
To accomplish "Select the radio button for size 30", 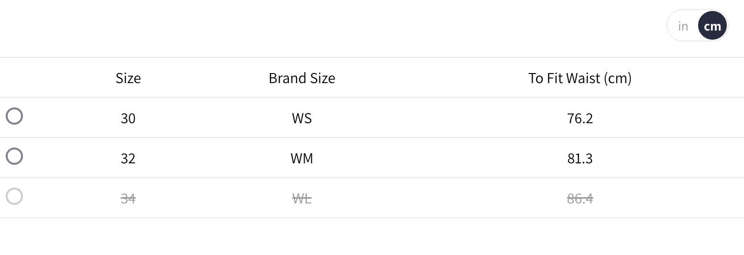I will (x=14, y=116).
